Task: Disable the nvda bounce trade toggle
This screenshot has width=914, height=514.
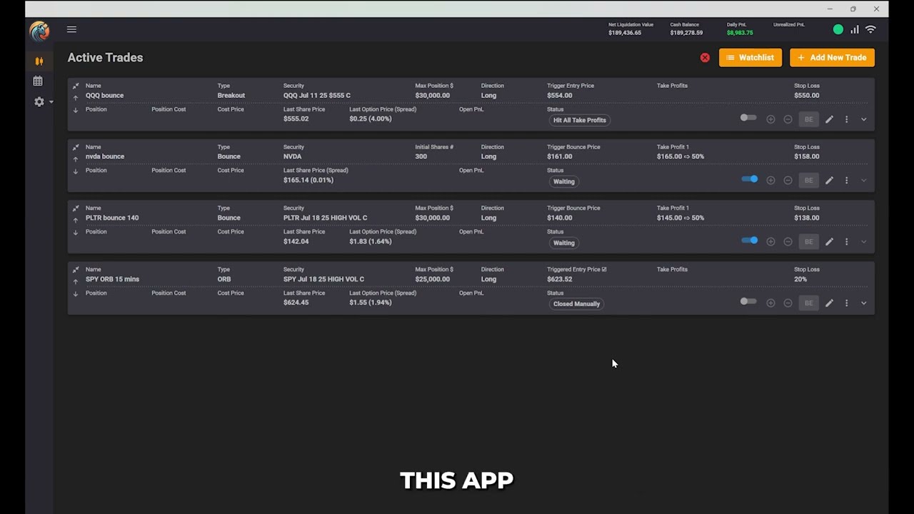Action: (749, 179)
